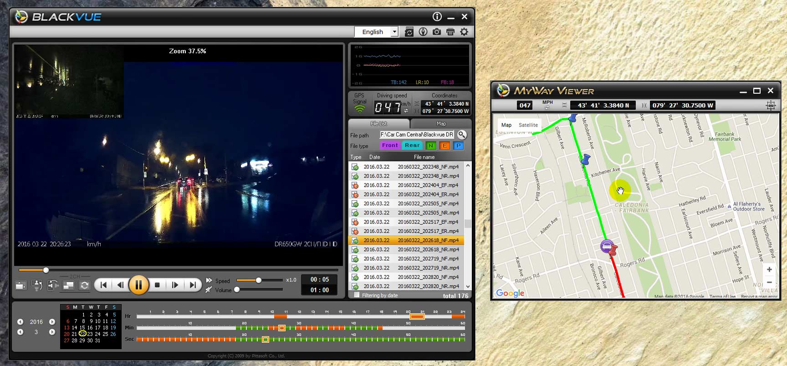Swap front and rear 2CH views
The width and height of the screenshot is (787, 366).
[x=84, y=285]
